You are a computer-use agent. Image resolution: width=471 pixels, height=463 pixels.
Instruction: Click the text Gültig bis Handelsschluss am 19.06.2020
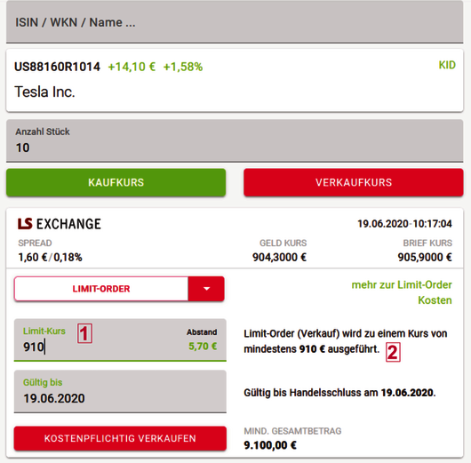click(x=339, y=393)
